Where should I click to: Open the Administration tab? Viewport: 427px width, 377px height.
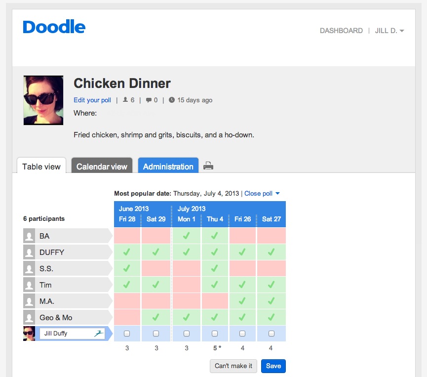pyautogui.click(x=168, y=167)
